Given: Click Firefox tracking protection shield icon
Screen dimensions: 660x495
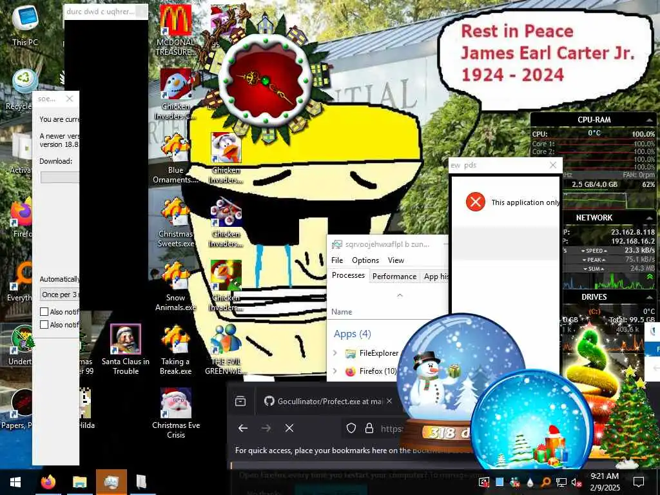Looking at the screenshot, I should click(x=351, y=428).
